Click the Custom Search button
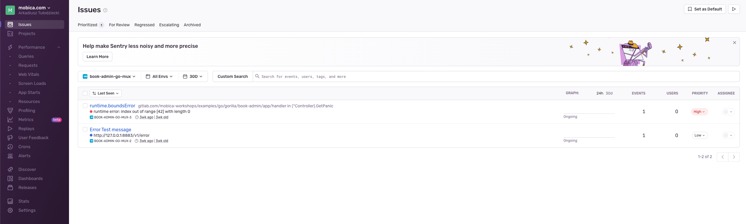This screenshot has height=224, width=746. click(x=232, y=76)
